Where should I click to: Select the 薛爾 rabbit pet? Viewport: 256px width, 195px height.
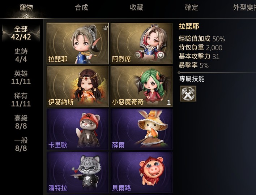[x=141, y=129]
